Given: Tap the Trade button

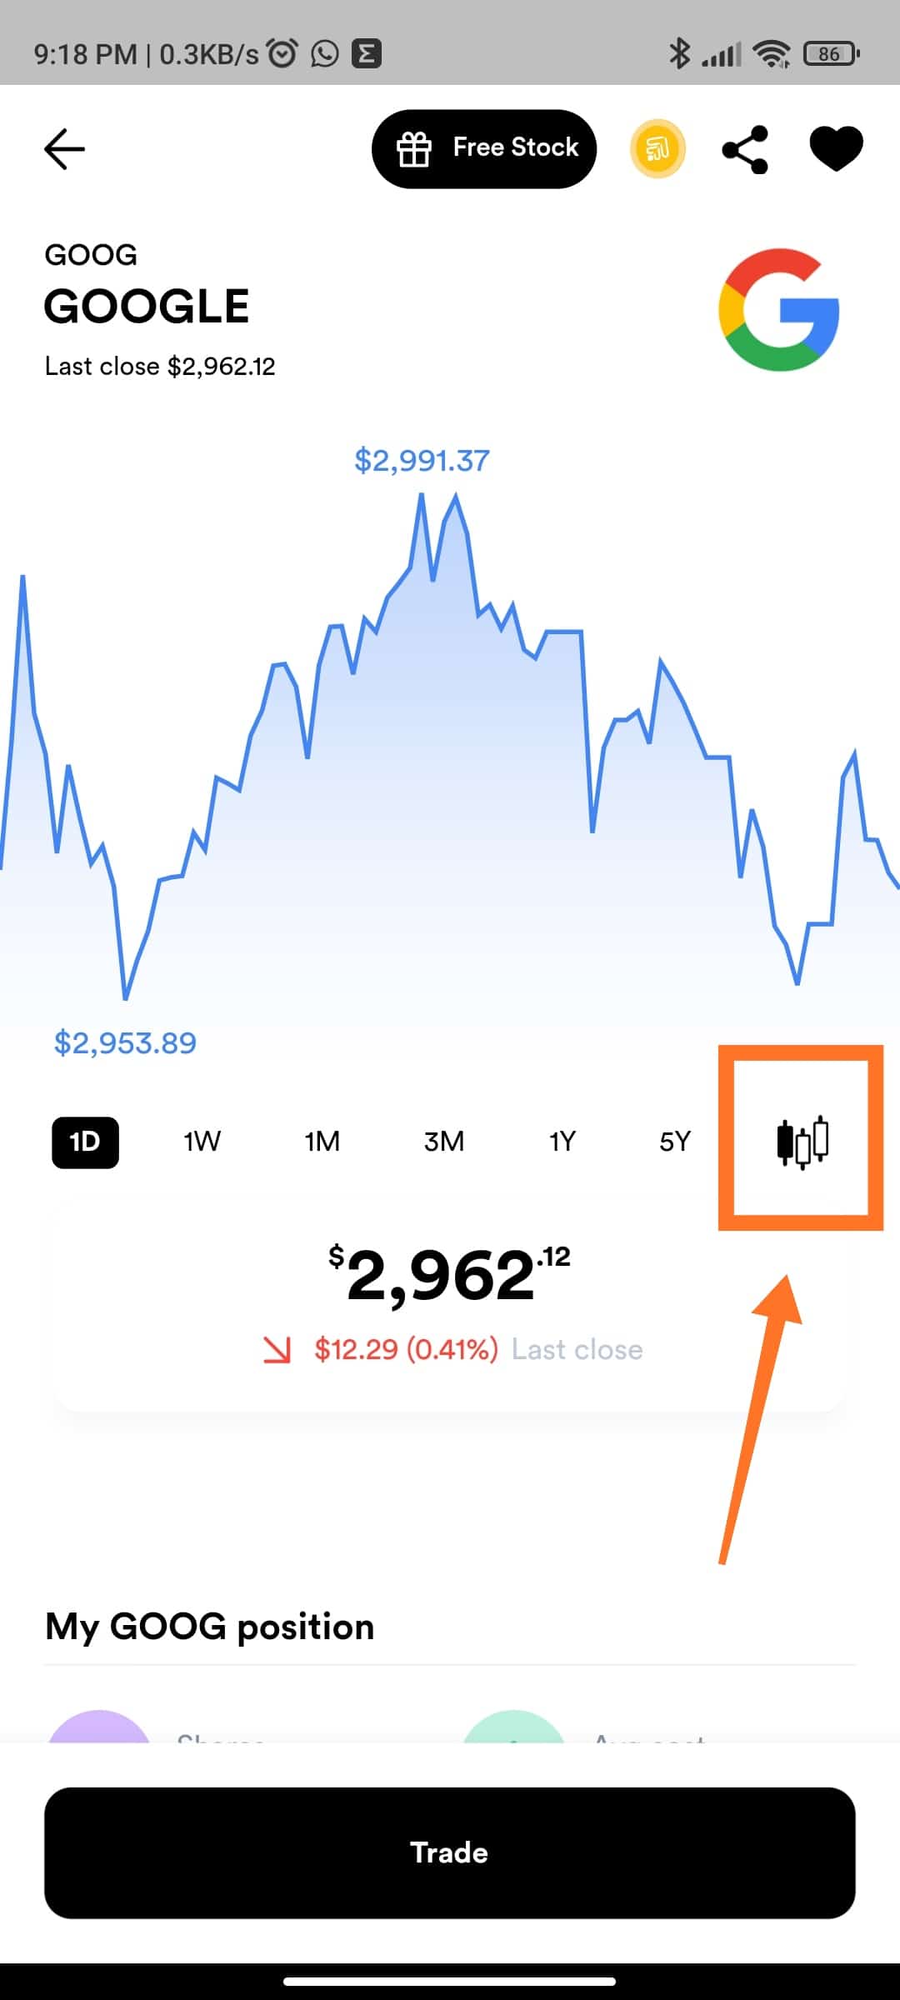Looking at the screenshot, I should pos(450,1852).
